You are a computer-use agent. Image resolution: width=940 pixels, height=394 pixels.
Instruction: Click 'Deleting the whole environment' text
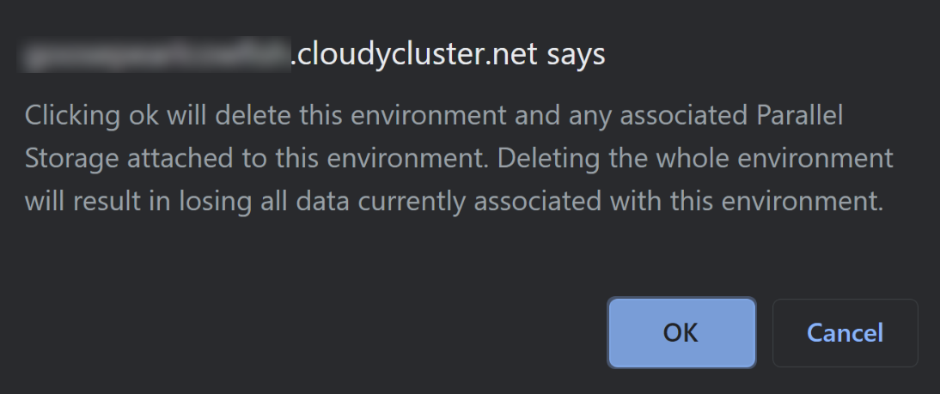[x=695, y=158]
